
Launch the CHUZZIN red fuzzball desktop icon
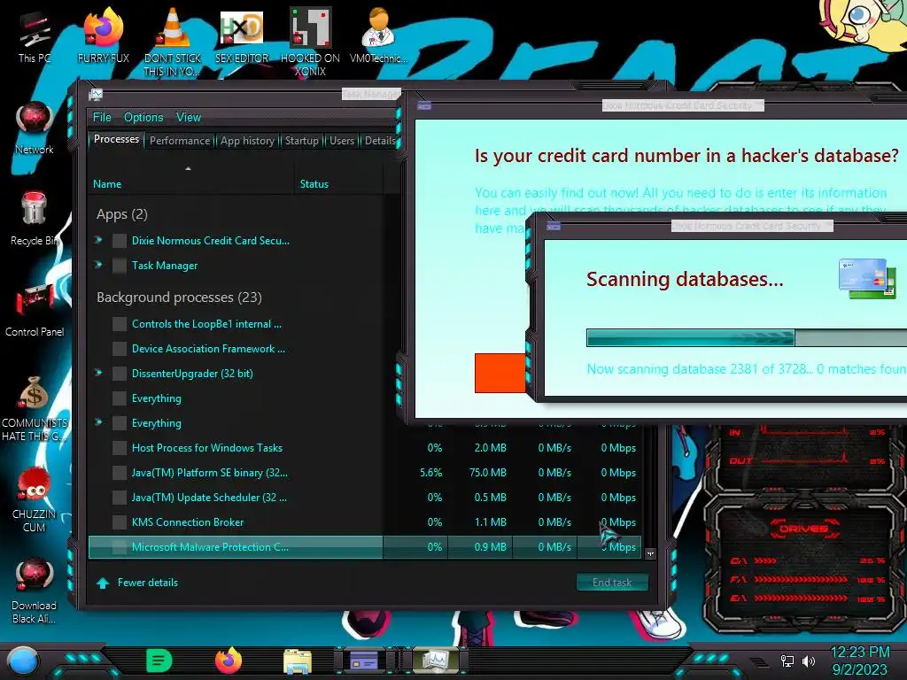pyautogui.click(x=35, y=499)
